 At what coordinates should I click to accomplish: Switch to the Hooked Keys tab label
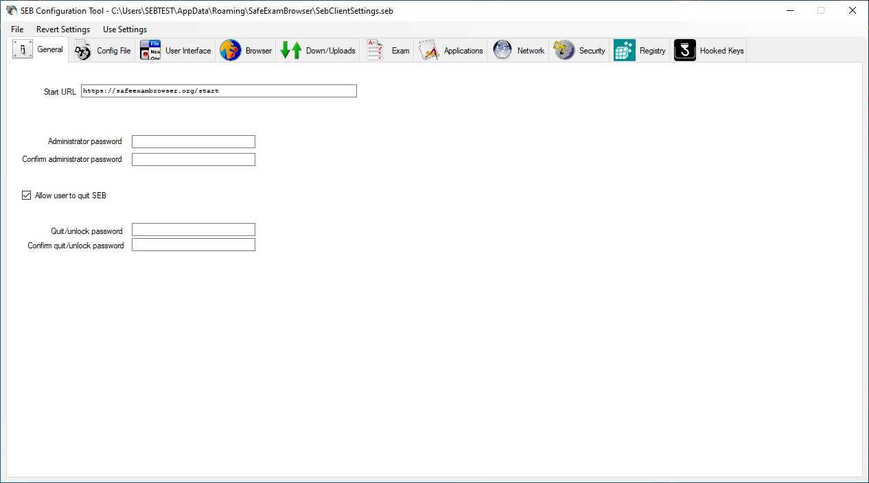[721, 51]
